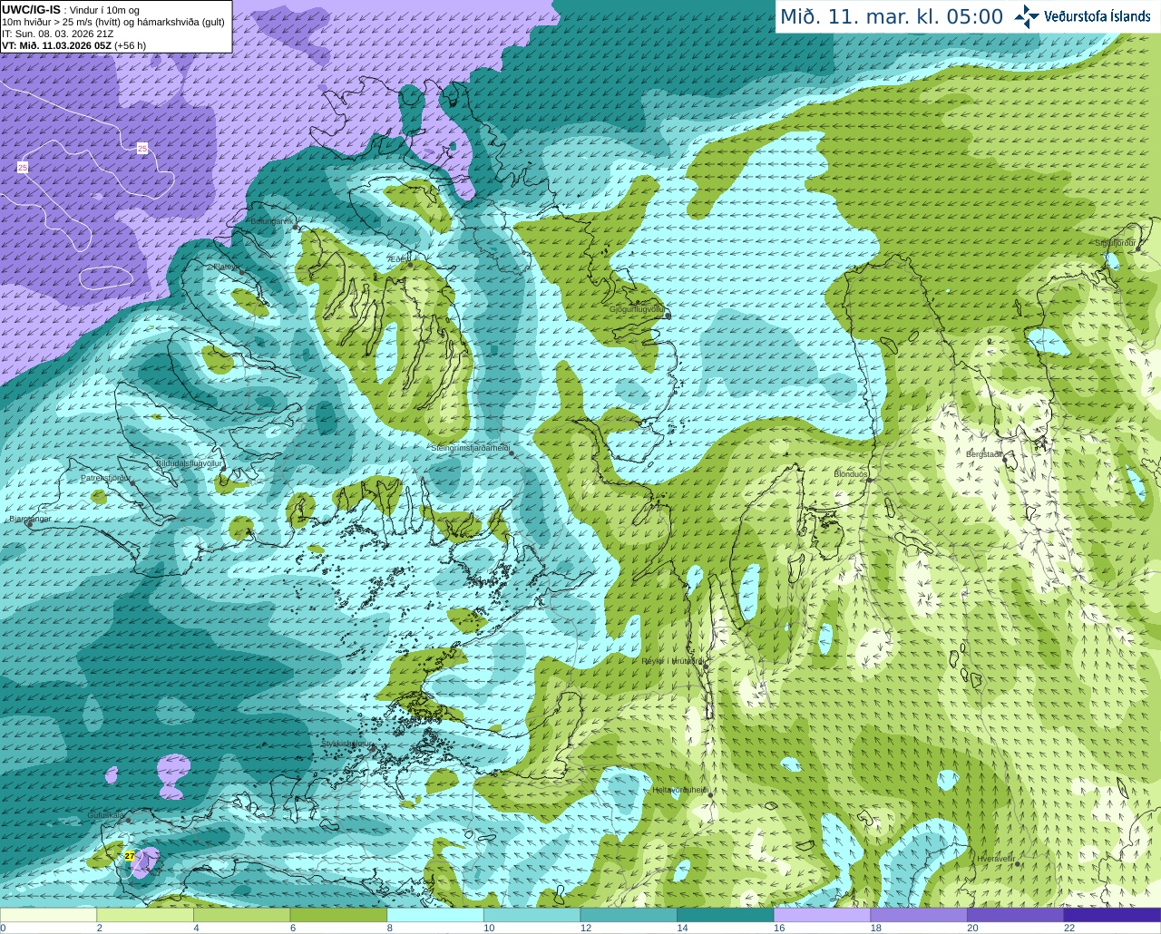Pick the 16–18 m/s lavender legend swatch
Viewport: 1161px width, 934px height.
coord(823,915)
